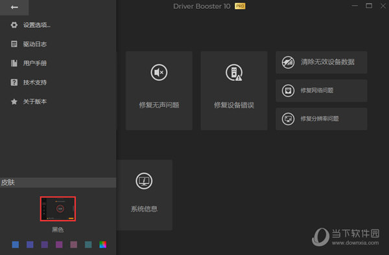389x255 pixels.
Task: Open the 技术支持 menu entry
Action: 35,82
